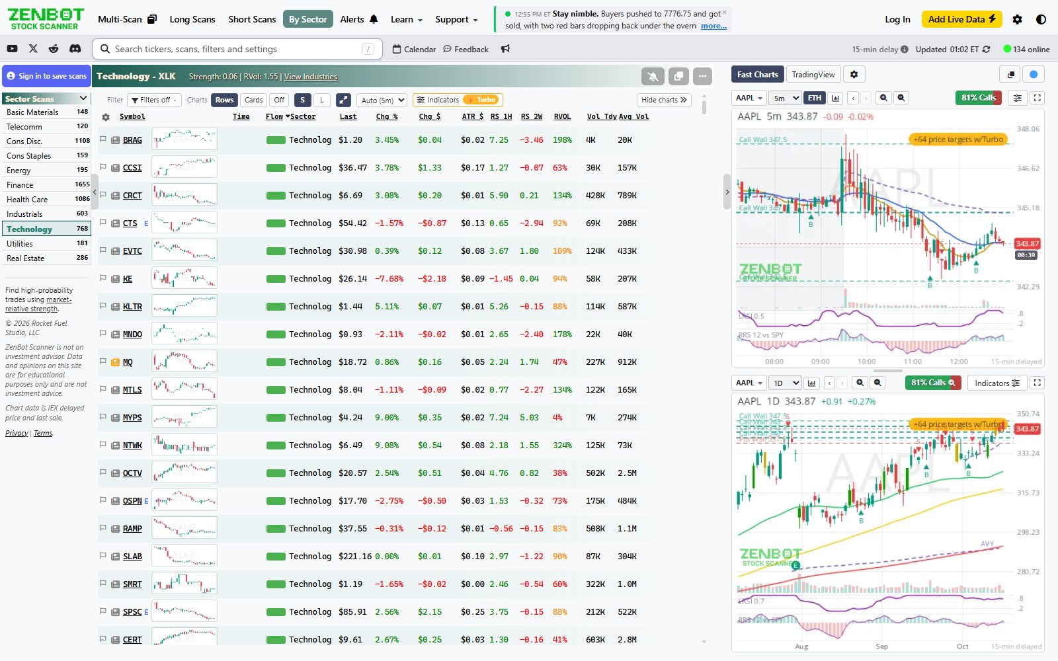The width and height of the screenshot is (1058, 661).
Task: Turn row charts Off
Action: click(x=279, y=100)
